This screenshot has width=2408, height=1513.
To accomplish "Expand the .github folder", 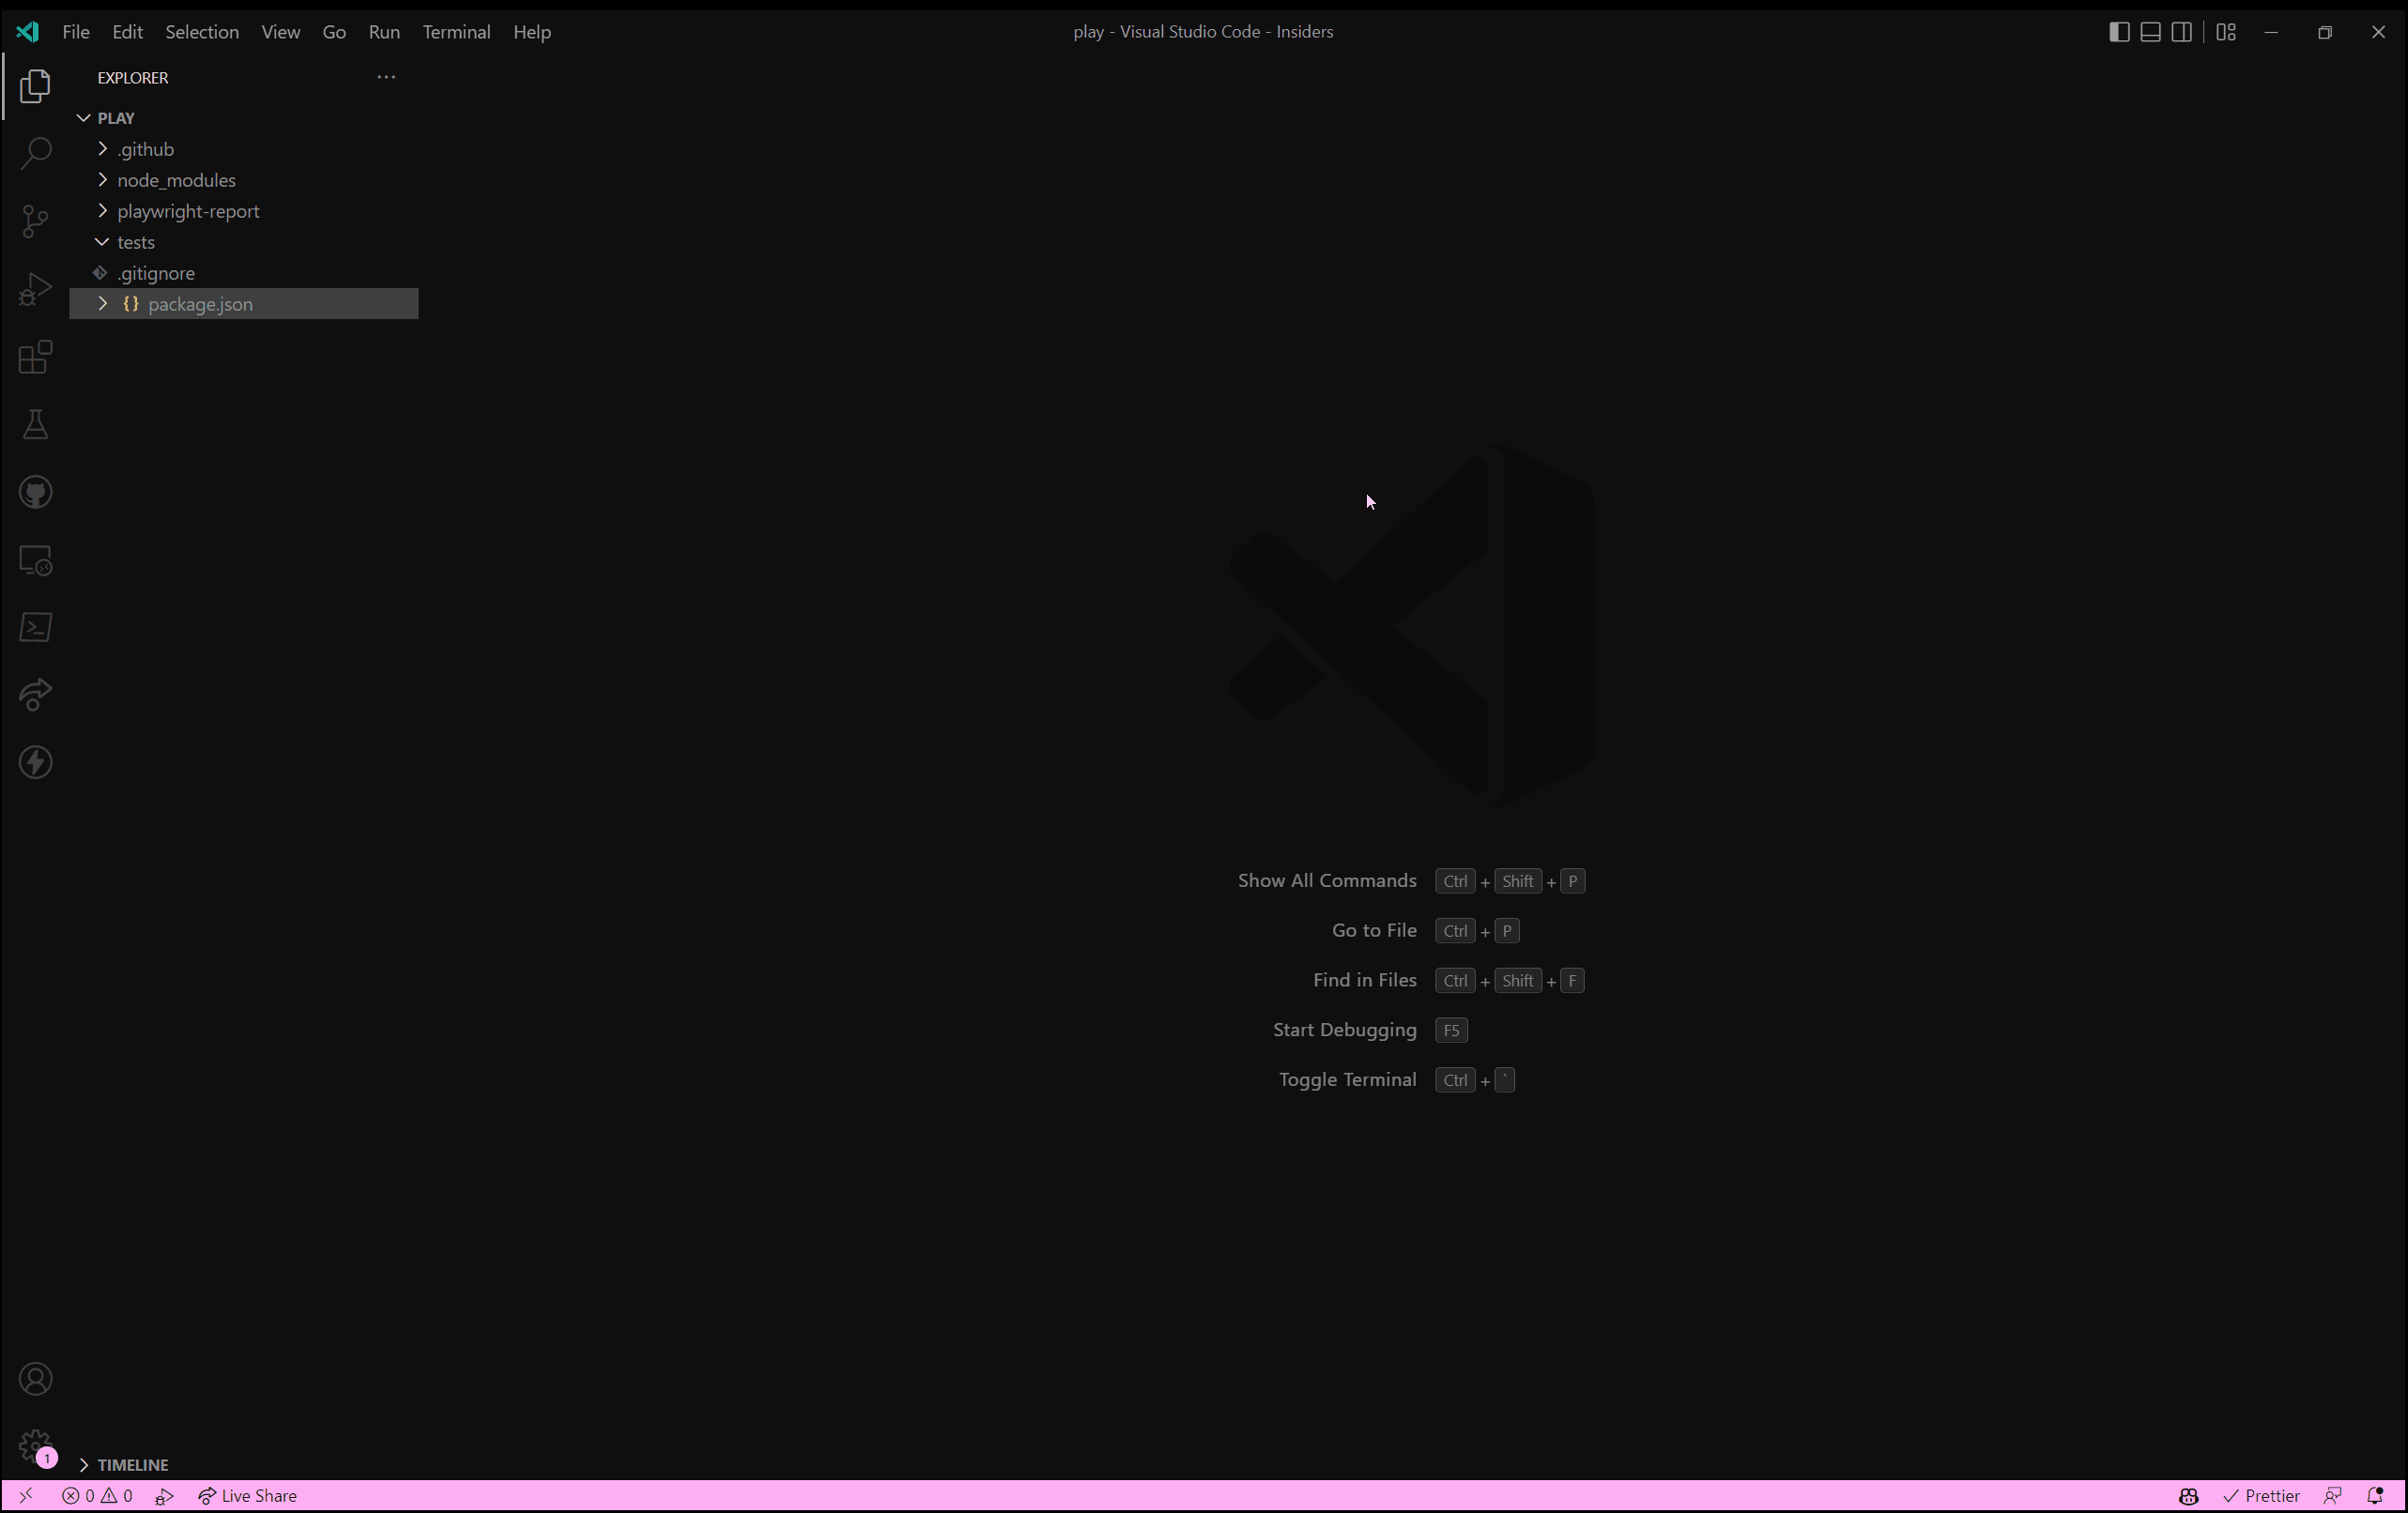I will tap(102, 149).
